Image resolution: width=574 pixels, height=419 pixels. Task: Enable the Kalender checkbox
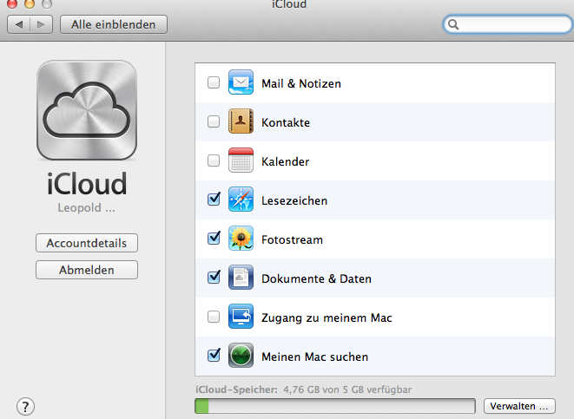point(214,160)
